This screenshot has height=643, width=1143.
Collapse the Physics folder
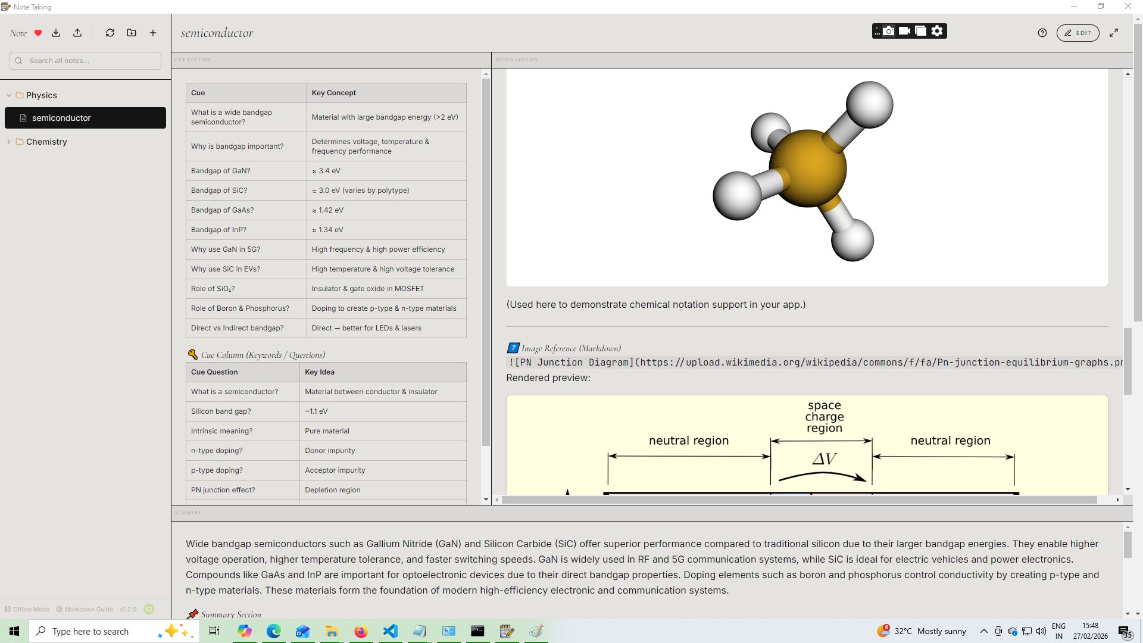[9, 95]
